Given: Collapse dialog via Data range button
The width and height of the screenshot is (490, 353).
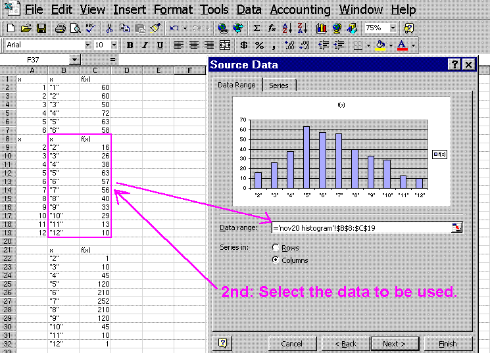Looking at the screenshot, I should 456,227.
